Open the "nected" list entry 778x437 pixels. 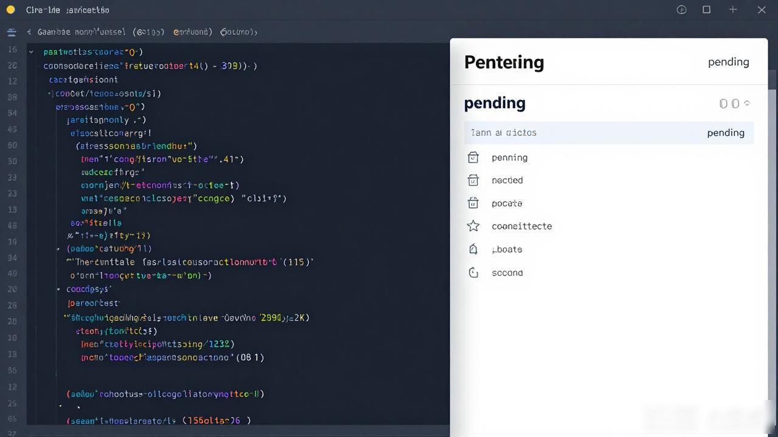tap(507, 180)
